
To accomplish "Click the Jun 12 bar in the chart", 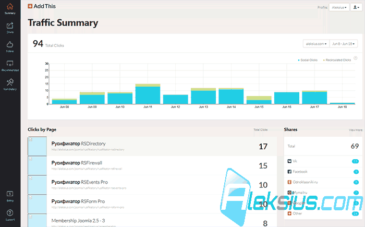I will [176, 100].
